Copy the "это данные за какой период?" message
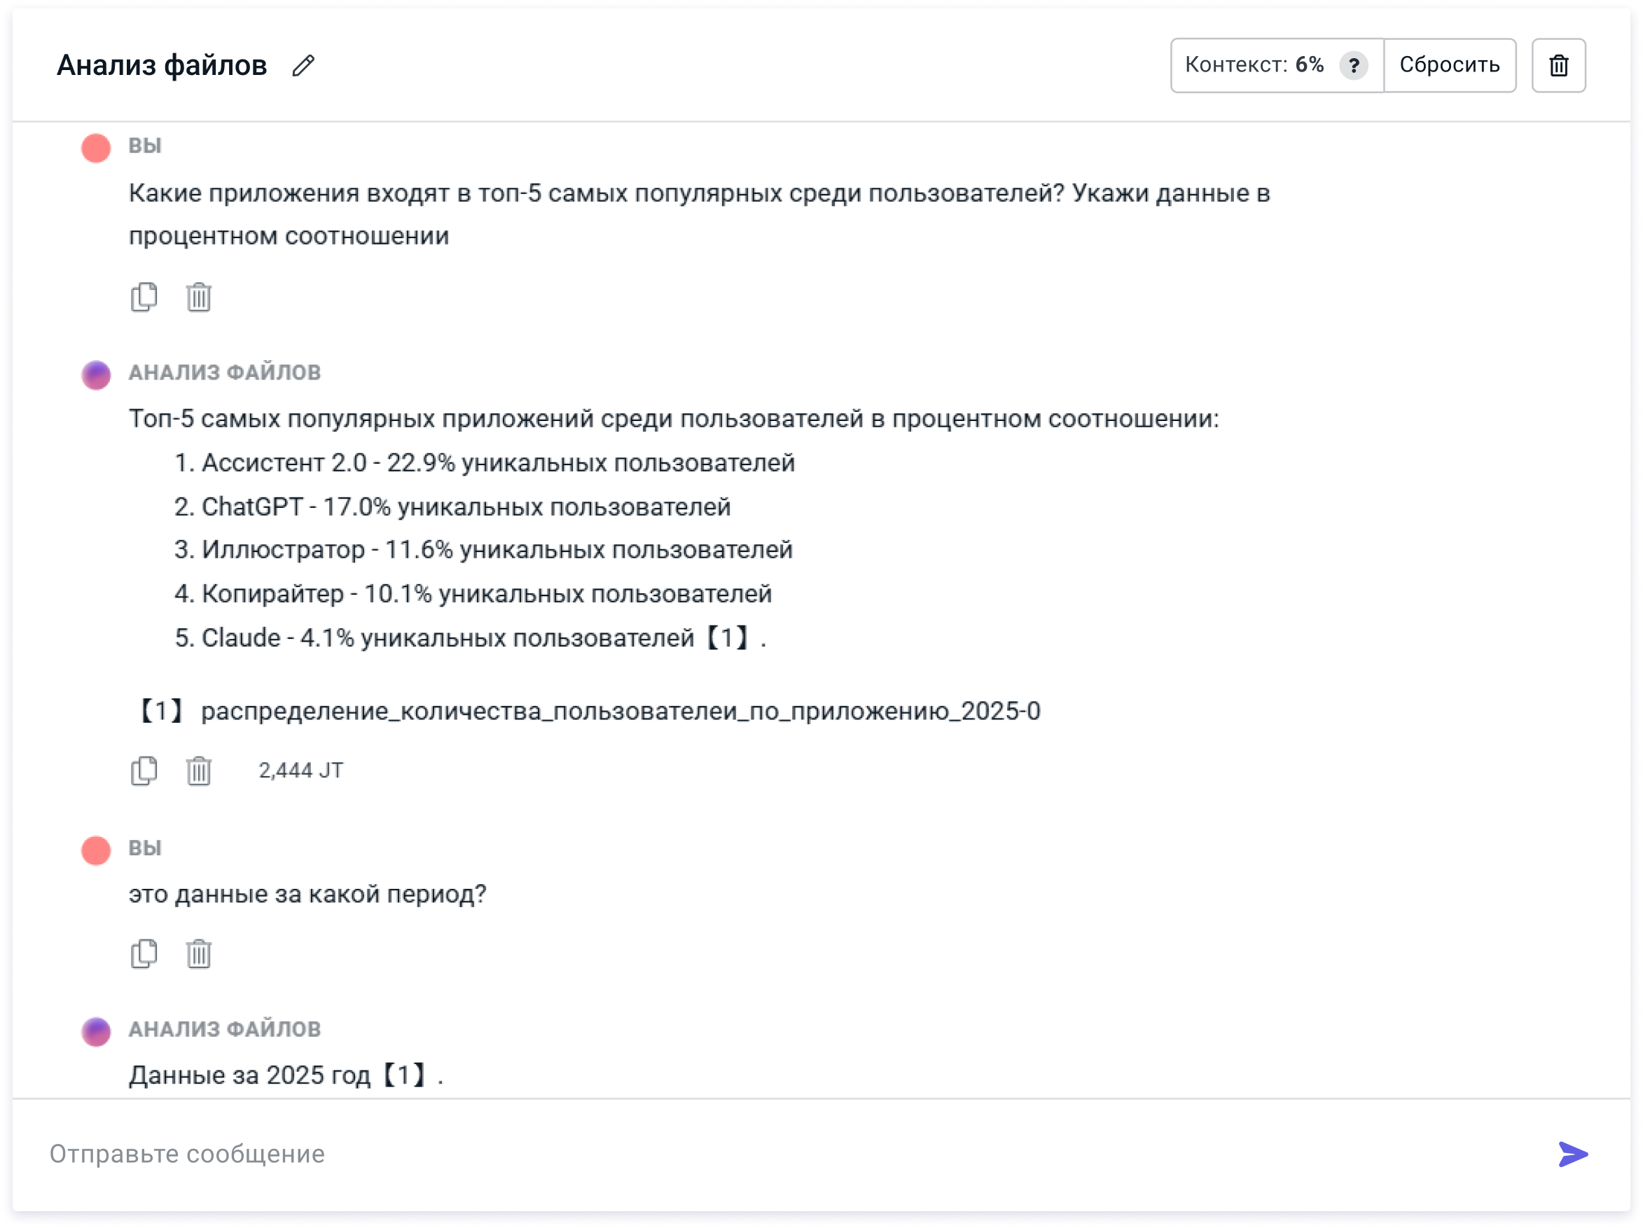 144,953
